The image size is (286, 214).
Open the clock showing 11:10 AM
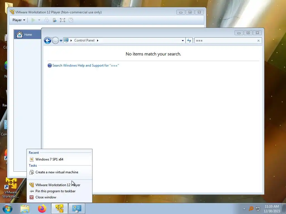(x=272, y=208)
